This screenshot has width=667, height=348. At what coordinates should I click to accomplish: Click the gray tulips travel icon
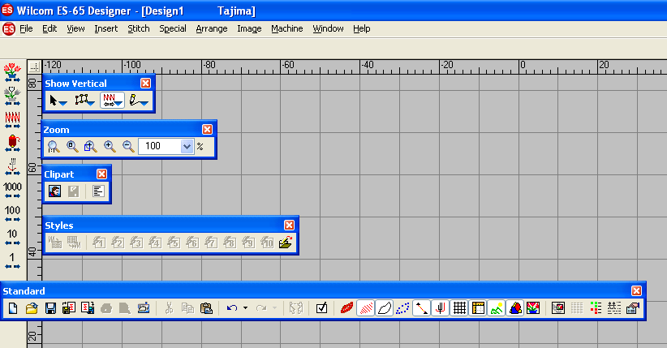12,97
